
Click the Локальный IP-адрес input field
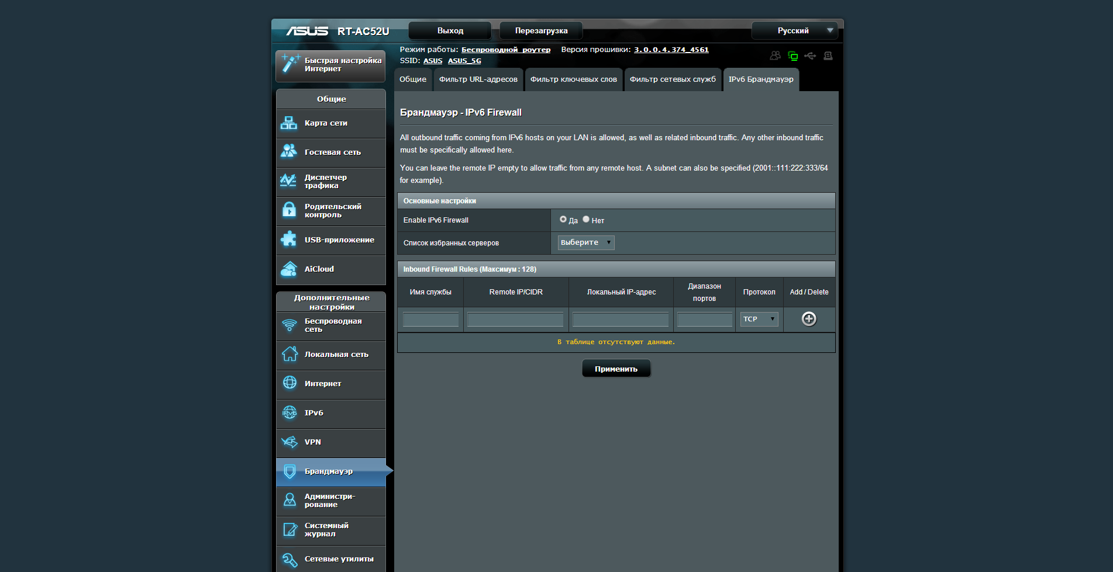click(x=621, y=319)
